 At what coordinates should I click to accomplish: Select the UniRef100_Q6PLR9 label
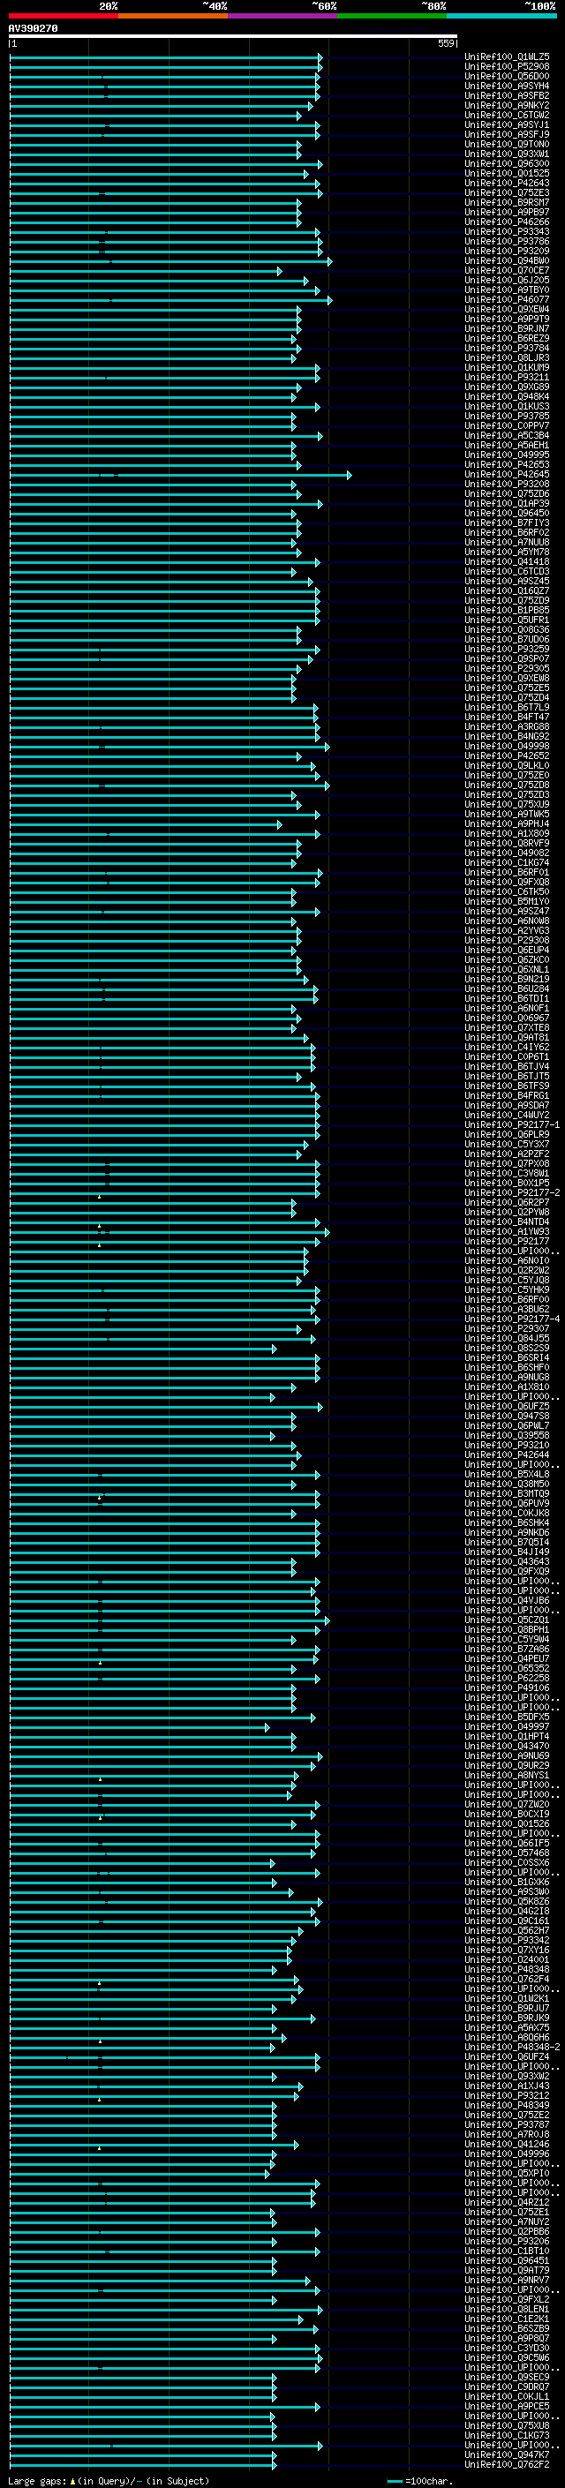pos(507,1135)
